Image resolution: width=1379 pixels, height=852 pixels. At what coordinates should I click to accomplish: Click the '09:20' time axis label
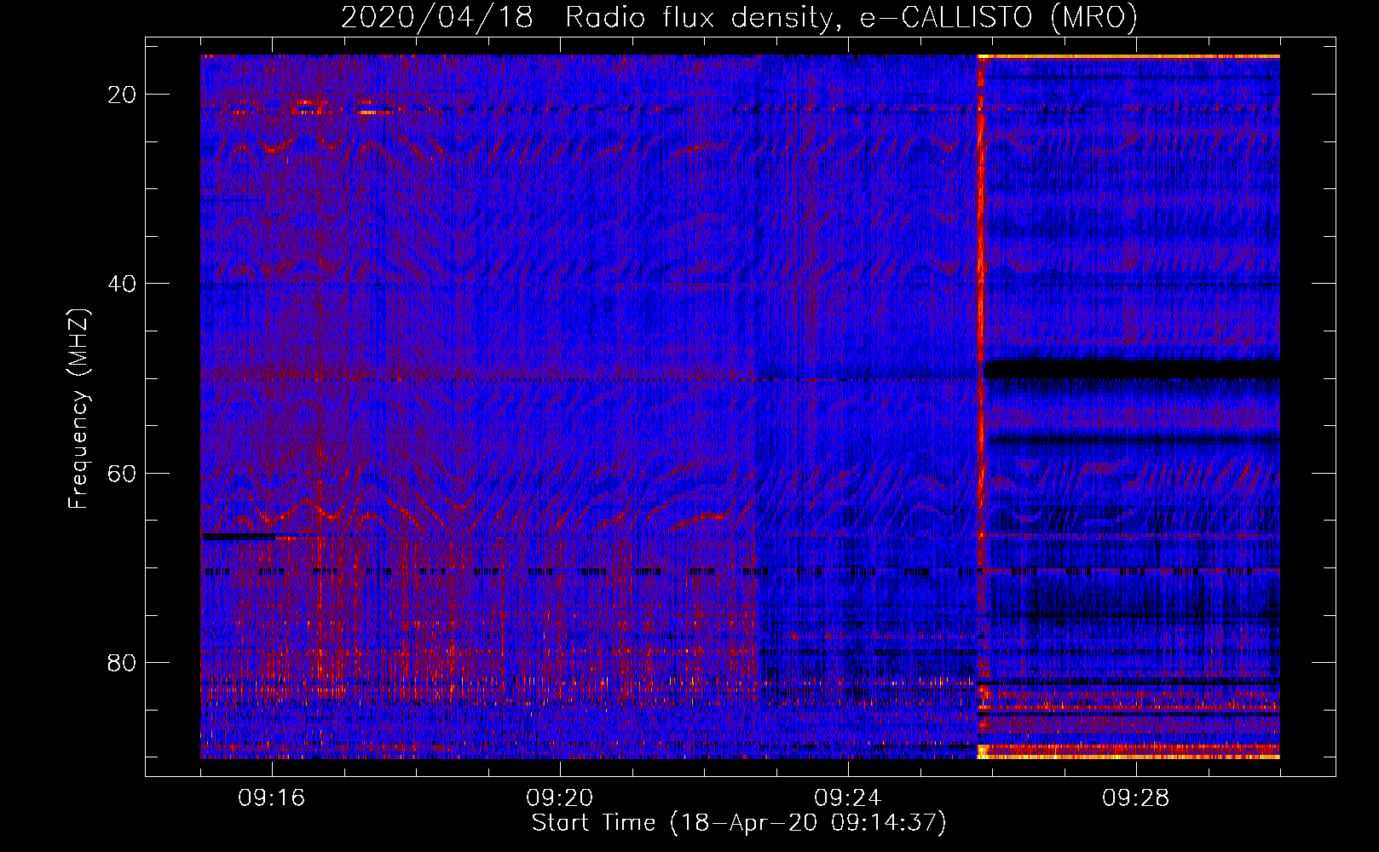tap(560, 798)
